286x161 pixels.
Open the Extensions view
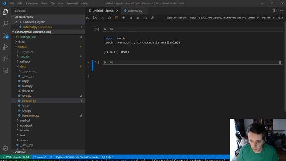pos(5,59)
